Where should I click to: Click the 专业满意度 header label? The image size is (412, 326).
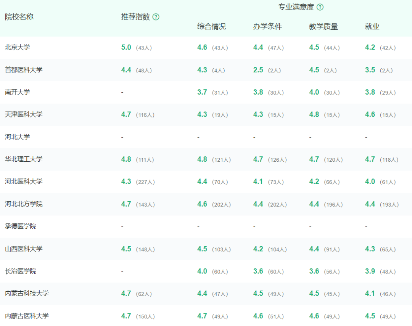point(296,7)
